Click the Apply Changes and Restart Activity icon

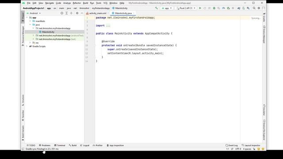(x=205, y=8)
